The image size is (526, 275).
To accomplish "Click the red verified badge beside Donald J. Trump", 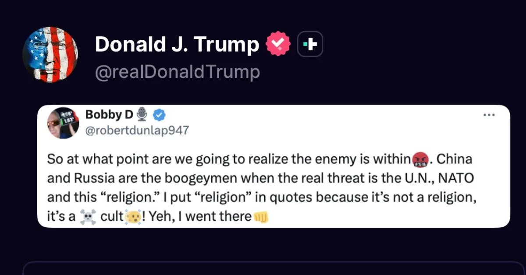I will tap(278, 44).
